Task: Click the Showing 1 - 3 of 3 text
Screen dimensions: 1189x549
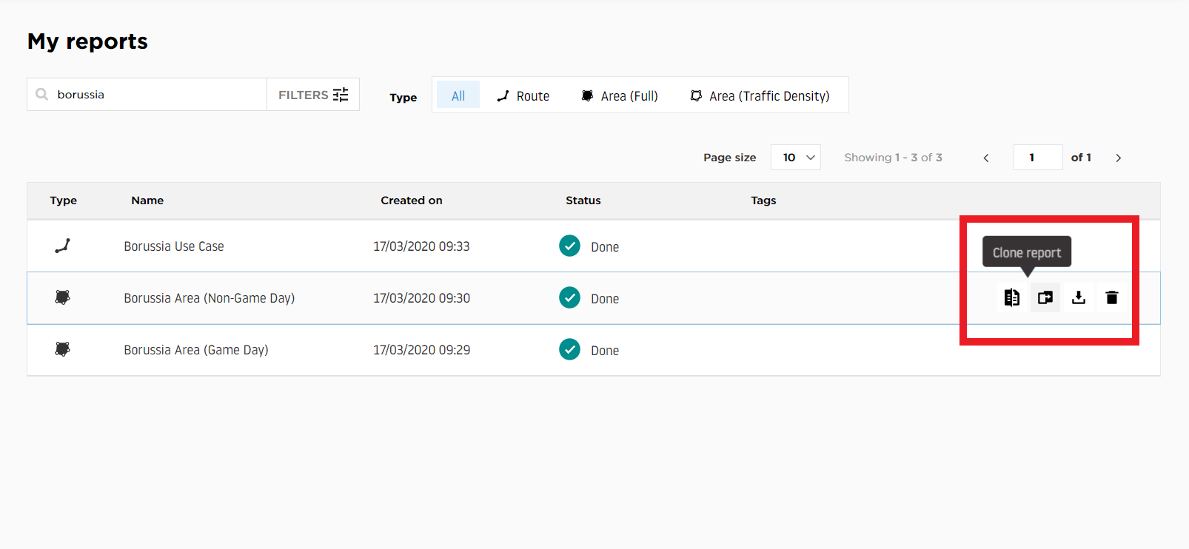Action: tap(893, 158)
